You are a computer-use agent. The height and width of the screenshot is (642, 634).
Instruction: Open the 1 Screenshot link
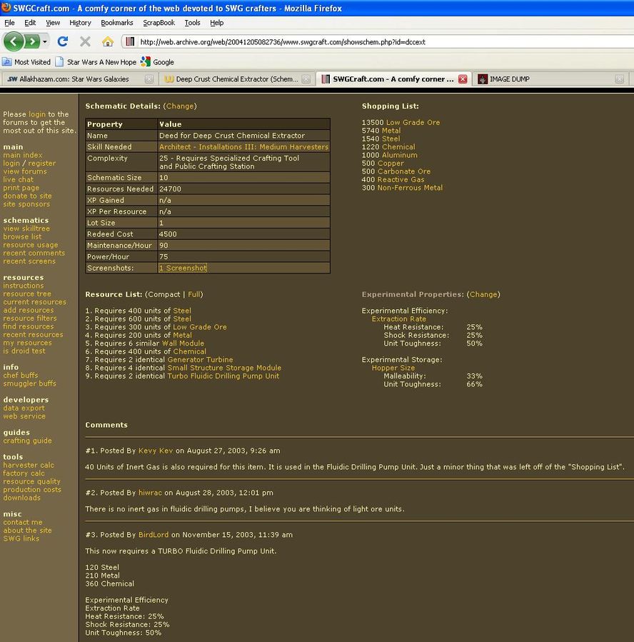pyautogui.click(x=183, y=269)
